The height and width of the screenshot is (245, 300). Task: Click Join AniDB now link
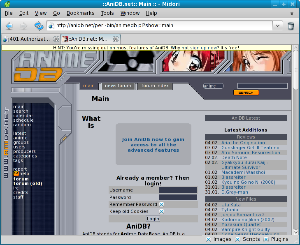click(153, 145)
